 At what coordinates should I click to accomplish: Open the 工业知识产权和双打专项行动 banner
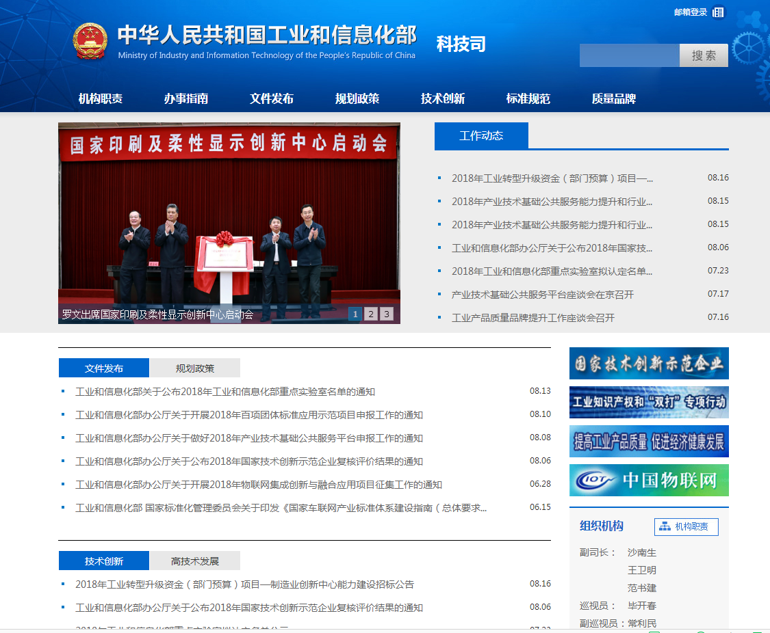(649, 402)
